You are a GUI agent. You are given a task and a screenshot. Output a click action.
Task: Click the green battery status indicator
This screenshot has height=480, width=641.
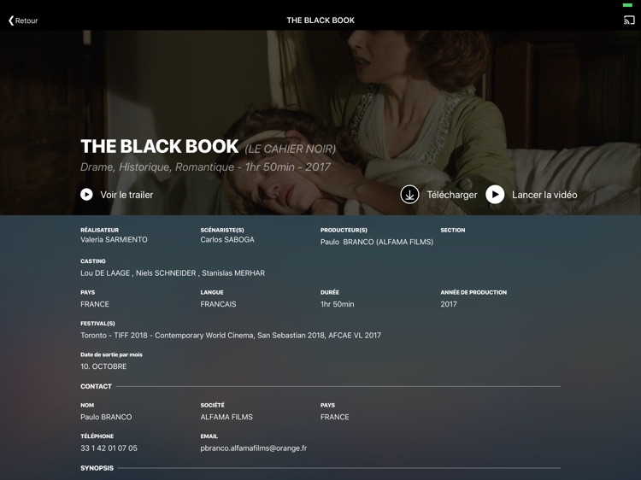click(627, 5)
